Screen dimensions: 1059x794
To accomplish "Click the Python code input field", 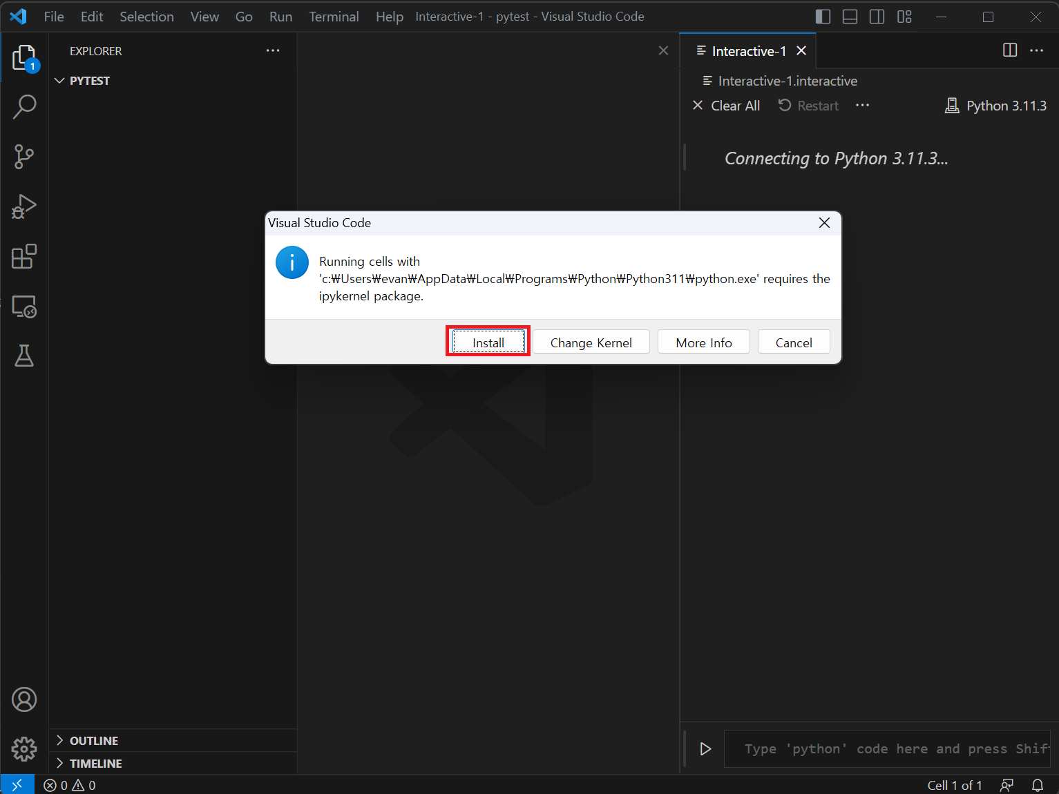I will coord(886,749).
